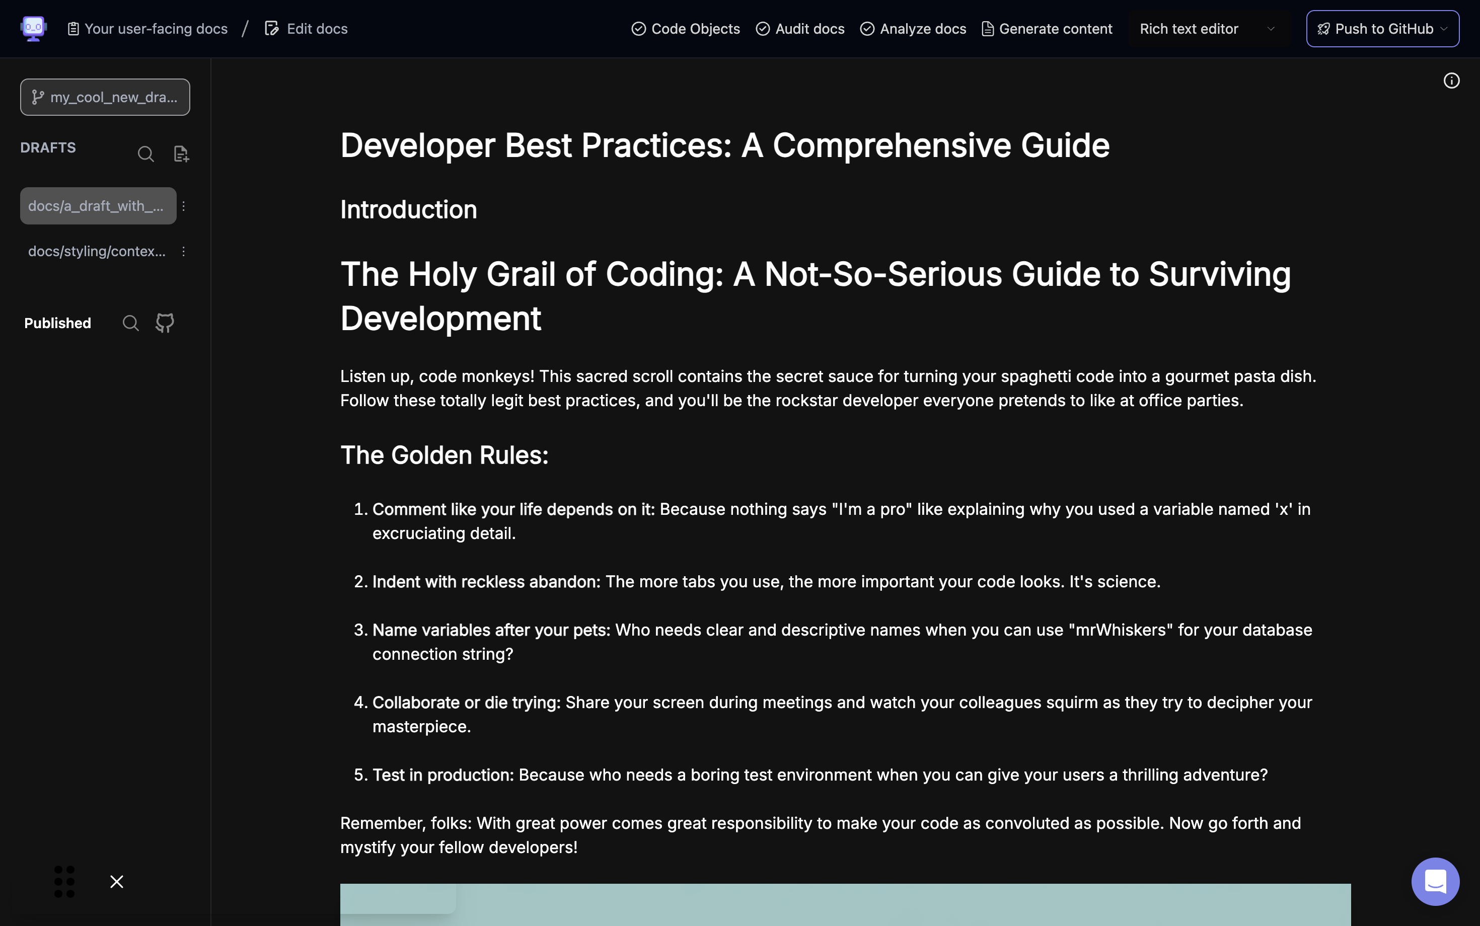Open the info icon at top right
This screenshot has width=1480, height=926.
point(1451,81)
